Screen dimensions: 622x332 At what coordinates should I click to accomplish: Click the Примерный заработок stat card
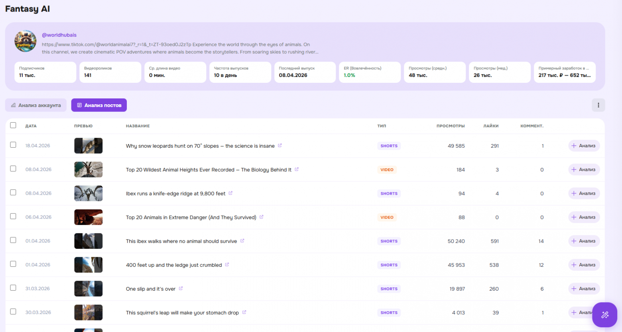point(565,72)
